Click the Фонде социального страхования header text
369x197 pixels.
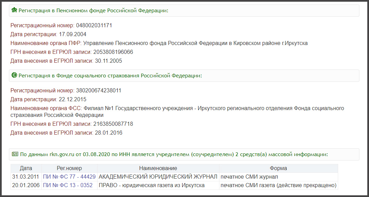tap(110, 75)
